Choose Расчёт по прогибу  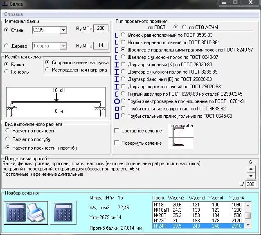coord(7,139)
